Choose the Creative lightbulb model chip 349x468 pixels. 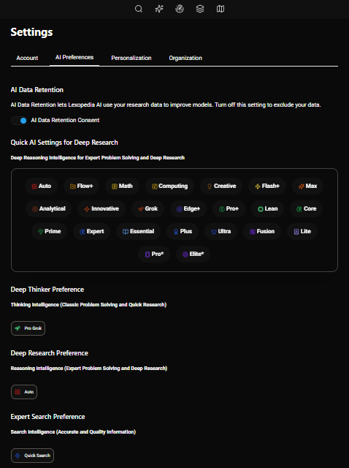[x=221, y=186]
